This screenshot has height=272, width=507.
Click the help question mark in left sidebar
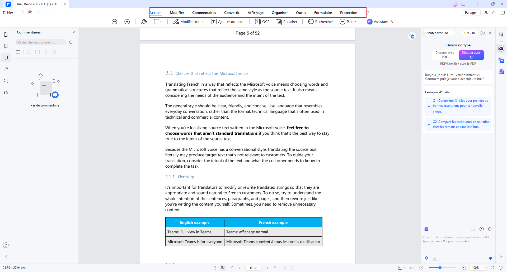point(6,245)
